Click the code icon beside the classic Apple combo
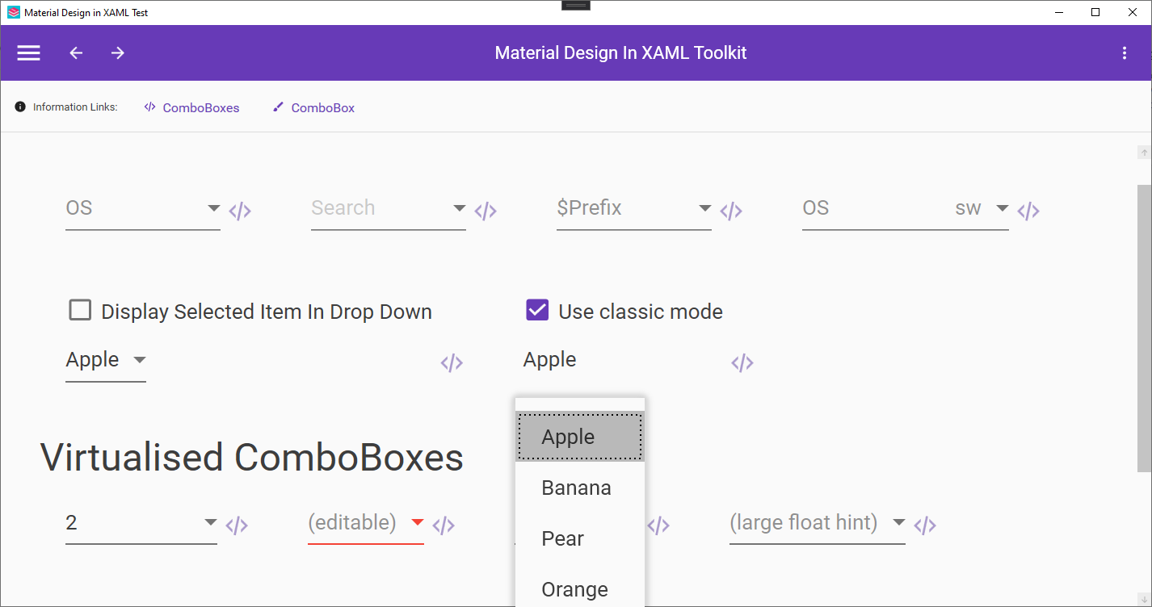The height and width of the screenshot is (607, 1152). click(x=742, y=362)
